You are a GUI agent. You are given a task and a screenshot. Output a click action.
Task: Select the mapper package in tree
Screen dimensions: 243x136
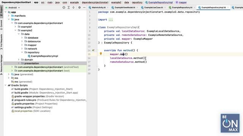coord(32,45)
